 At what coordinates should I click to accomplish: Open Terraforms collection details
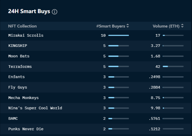20,67
